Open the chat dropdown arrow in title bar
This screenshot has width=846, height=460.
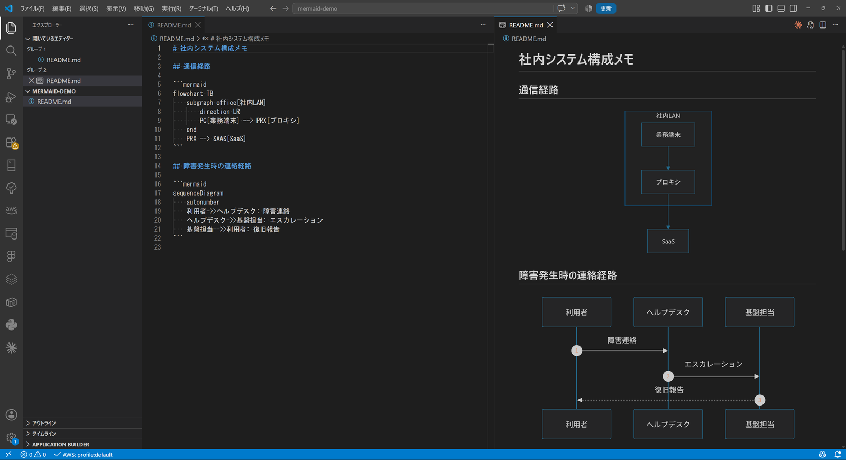[x=573, y=8]
